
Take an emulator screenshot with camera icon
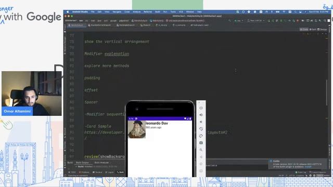tap(201, 143)
